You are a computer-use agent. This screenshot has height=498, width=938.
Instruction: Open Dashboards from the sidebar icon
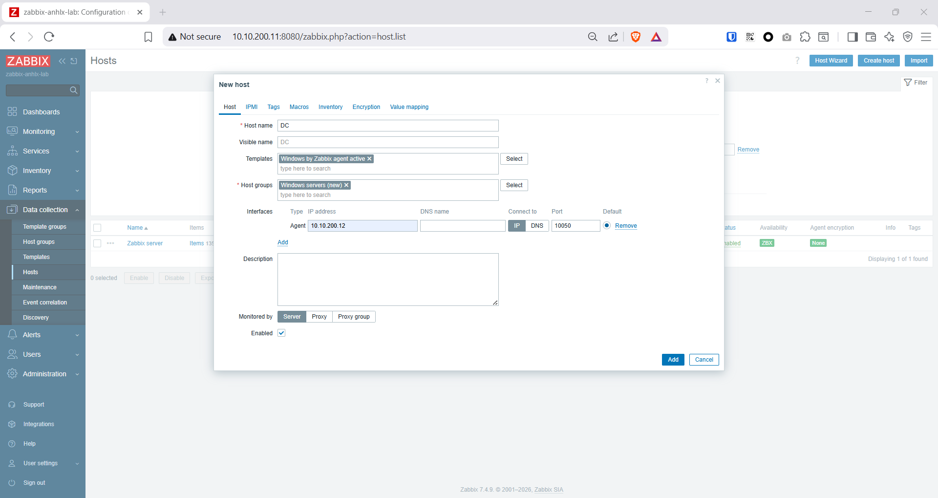click(x=12, y=112)
